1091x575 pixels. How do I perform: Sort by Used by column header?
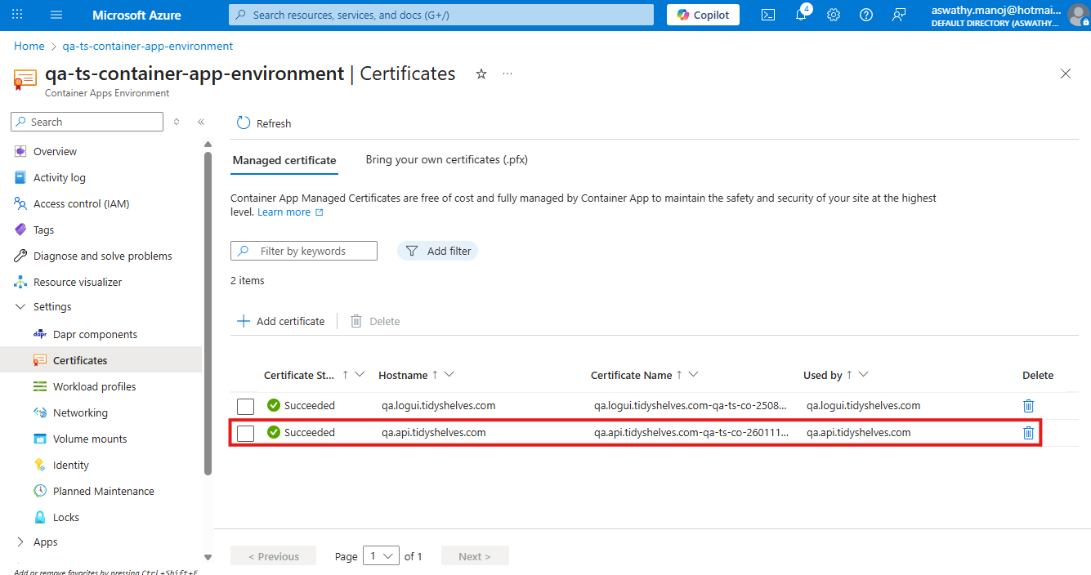click(822, 376)
